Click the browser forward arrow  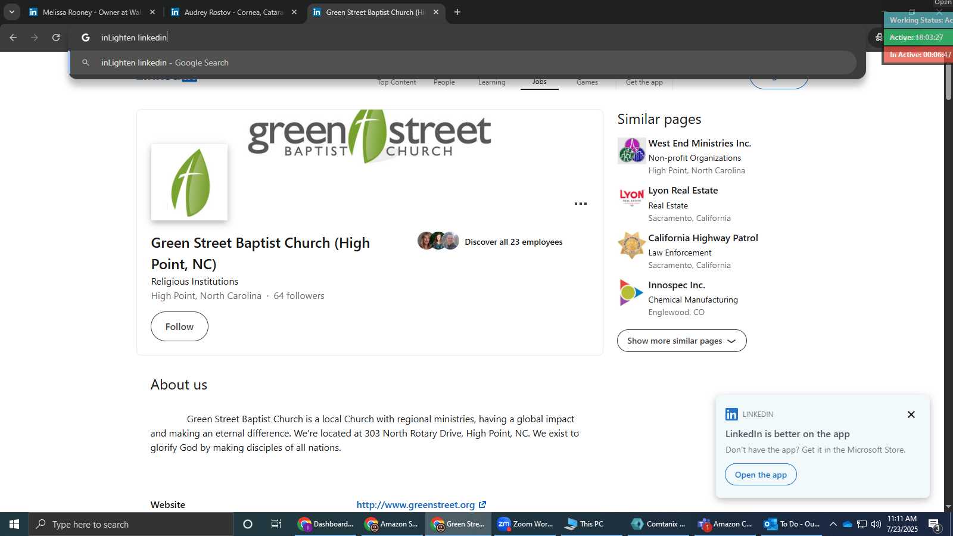tap(35, 38)
